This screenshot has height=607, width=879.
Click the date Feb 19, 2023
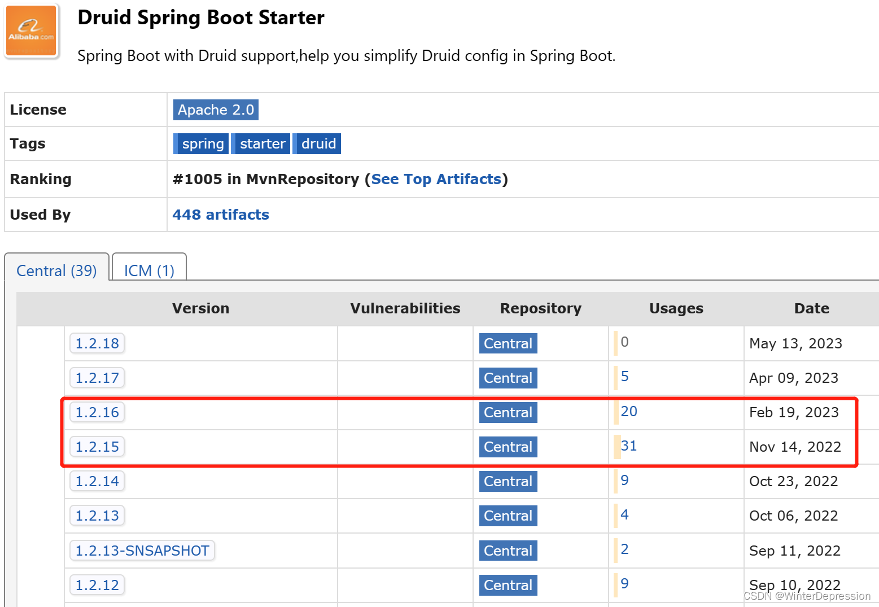[794, 412]
